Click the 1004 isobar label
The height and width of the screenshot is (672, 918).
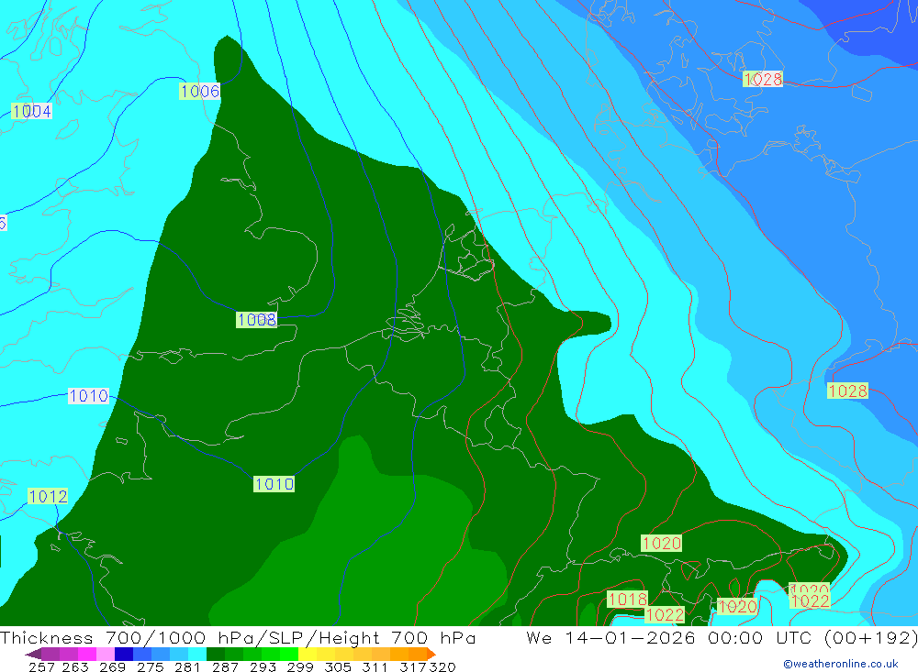point(31,111)
